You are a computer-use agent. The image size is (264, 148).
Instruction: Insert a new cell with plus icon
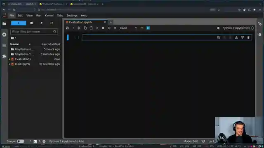pyautogui.click(x=73, y=28)
